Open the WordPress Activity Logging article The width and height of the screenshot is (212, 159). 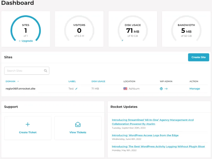click(x=158, y=146)
